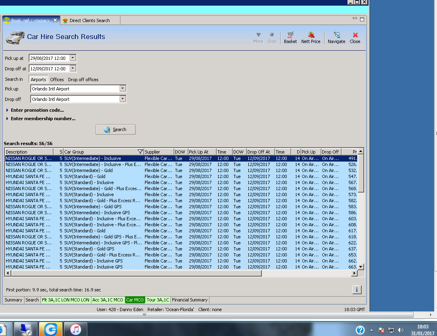The width and height of the screenshot is (437, 336).
Task: Open the Navigate tool
Action: (336, 37)
